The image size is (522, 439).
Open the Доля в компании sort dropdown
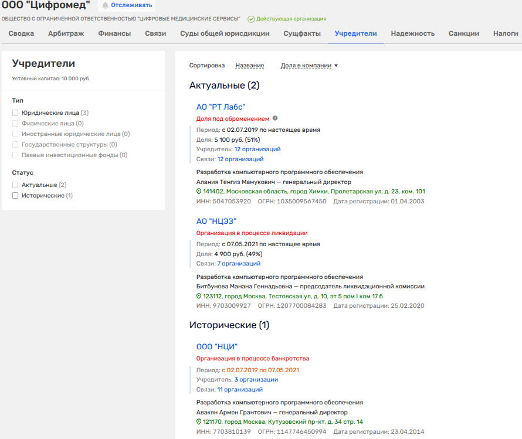pyautogui.click(x=309, y=66)
